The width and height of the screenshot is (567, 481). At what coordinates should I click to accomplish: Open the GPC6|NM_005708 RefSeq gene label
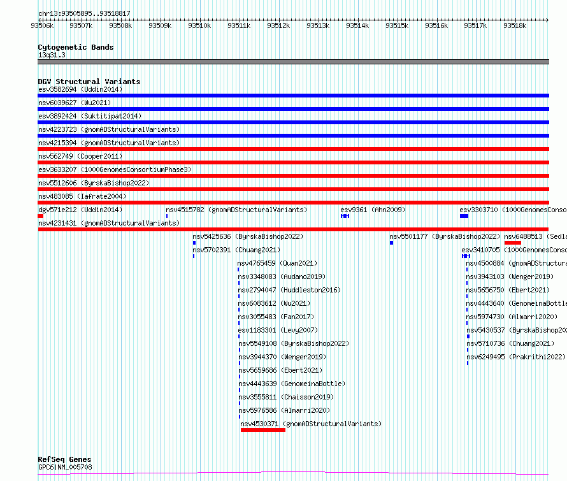click(65, 467)
